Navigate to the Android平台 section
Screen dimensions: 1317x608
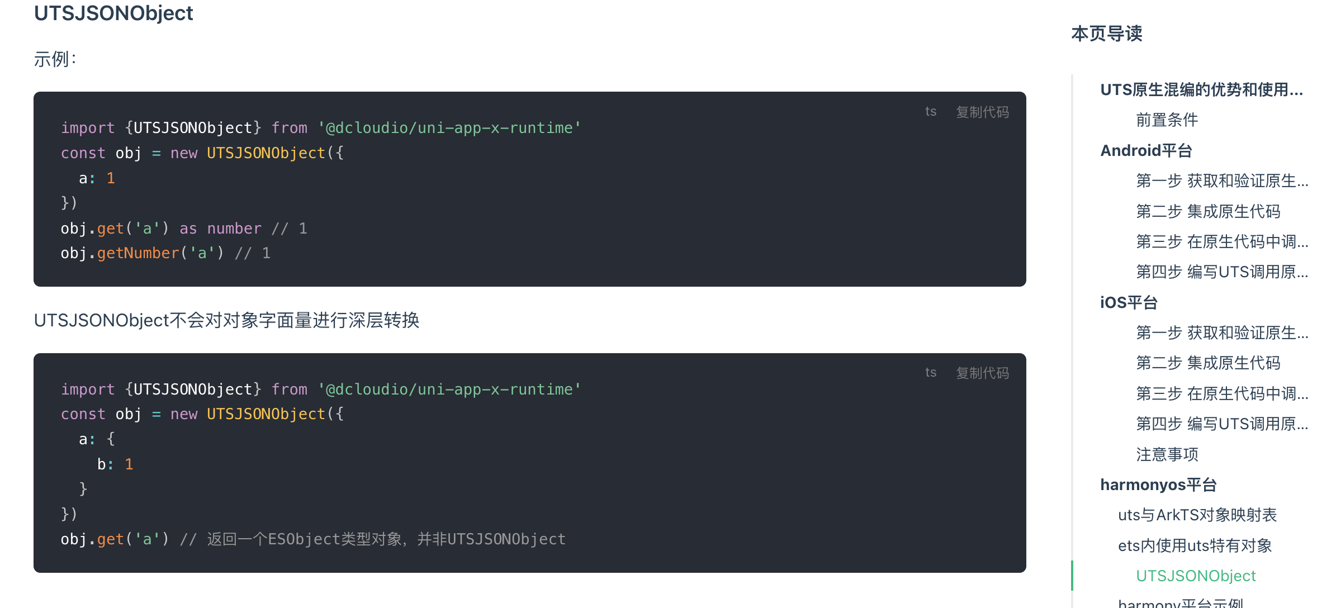tap(1146, 151)
